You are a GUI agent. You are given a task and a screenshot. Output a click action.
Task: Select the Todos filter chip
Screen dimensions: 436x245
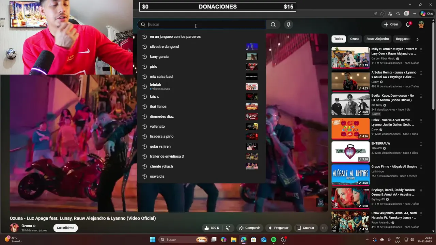pos(339,39)
